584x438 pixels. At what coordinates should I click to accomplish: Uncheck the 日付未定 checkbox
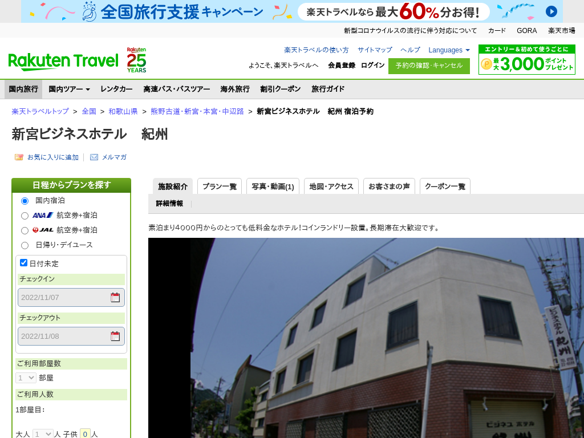pos(24,263)
